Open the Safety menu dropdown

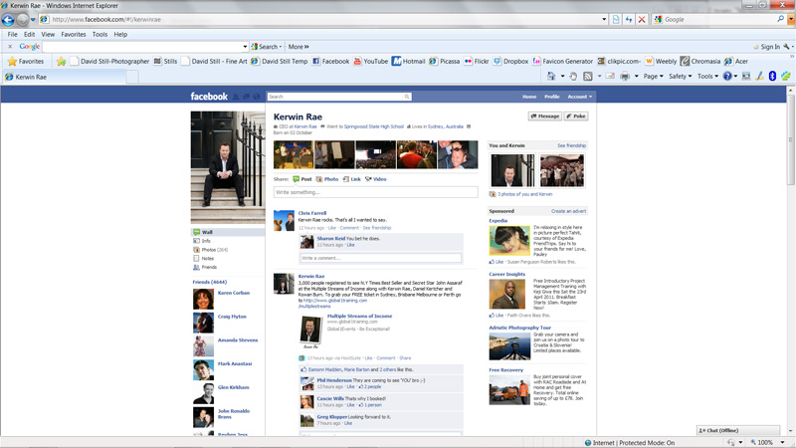pos(681,77)
